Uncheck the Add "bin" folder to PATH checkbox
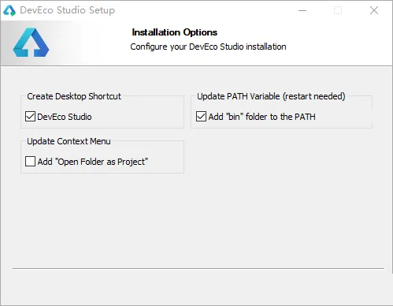This screenshot has width=393, height=306. click(201, 117)
